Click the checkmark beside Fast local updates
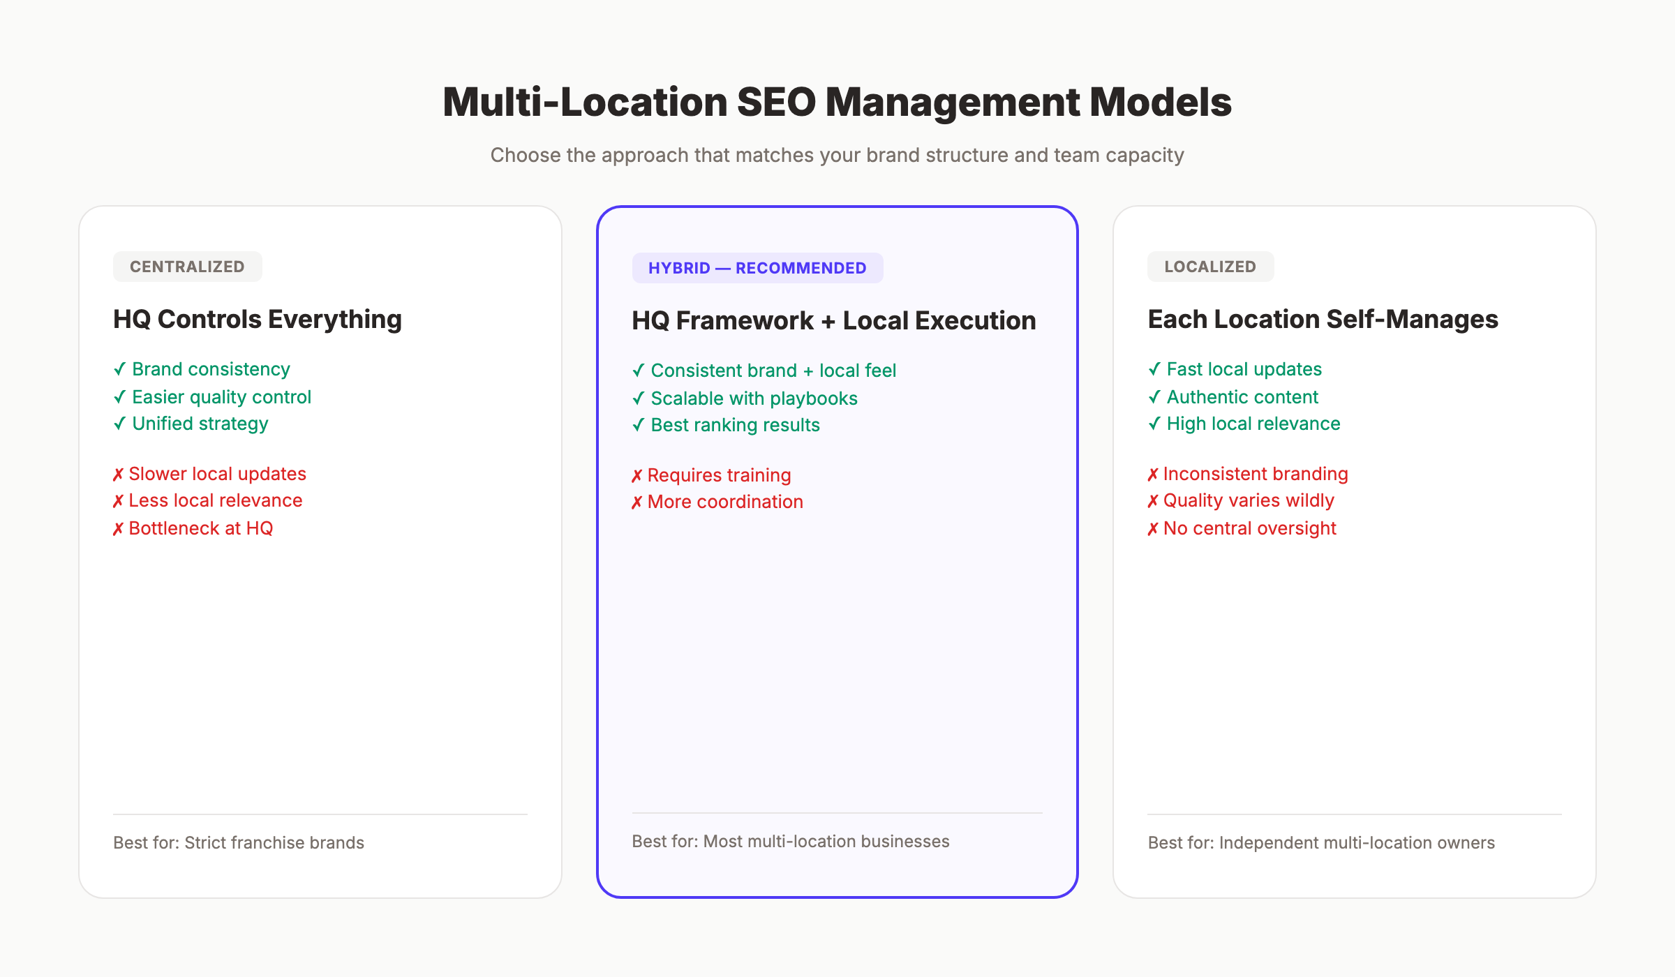The image size is (1675, 977). (x=1155, y=369)
